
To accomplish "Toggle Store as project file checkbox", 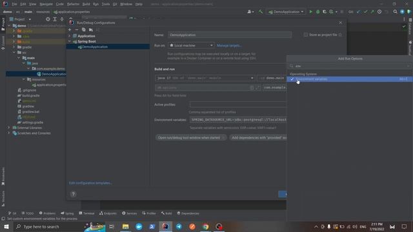I will point(305,35).
